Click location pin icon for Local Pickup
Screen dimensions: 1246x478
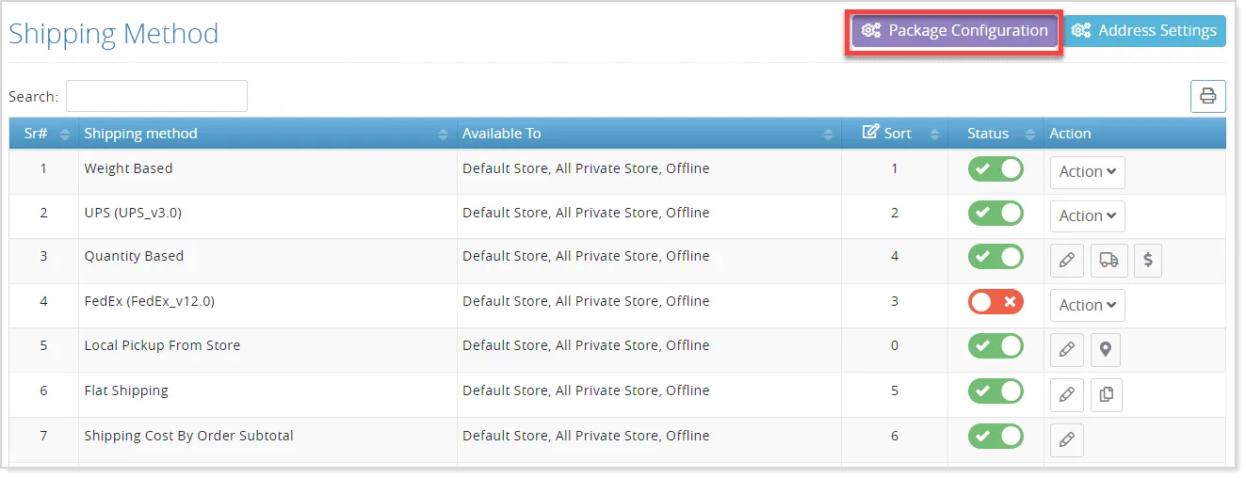(1106, 349)
